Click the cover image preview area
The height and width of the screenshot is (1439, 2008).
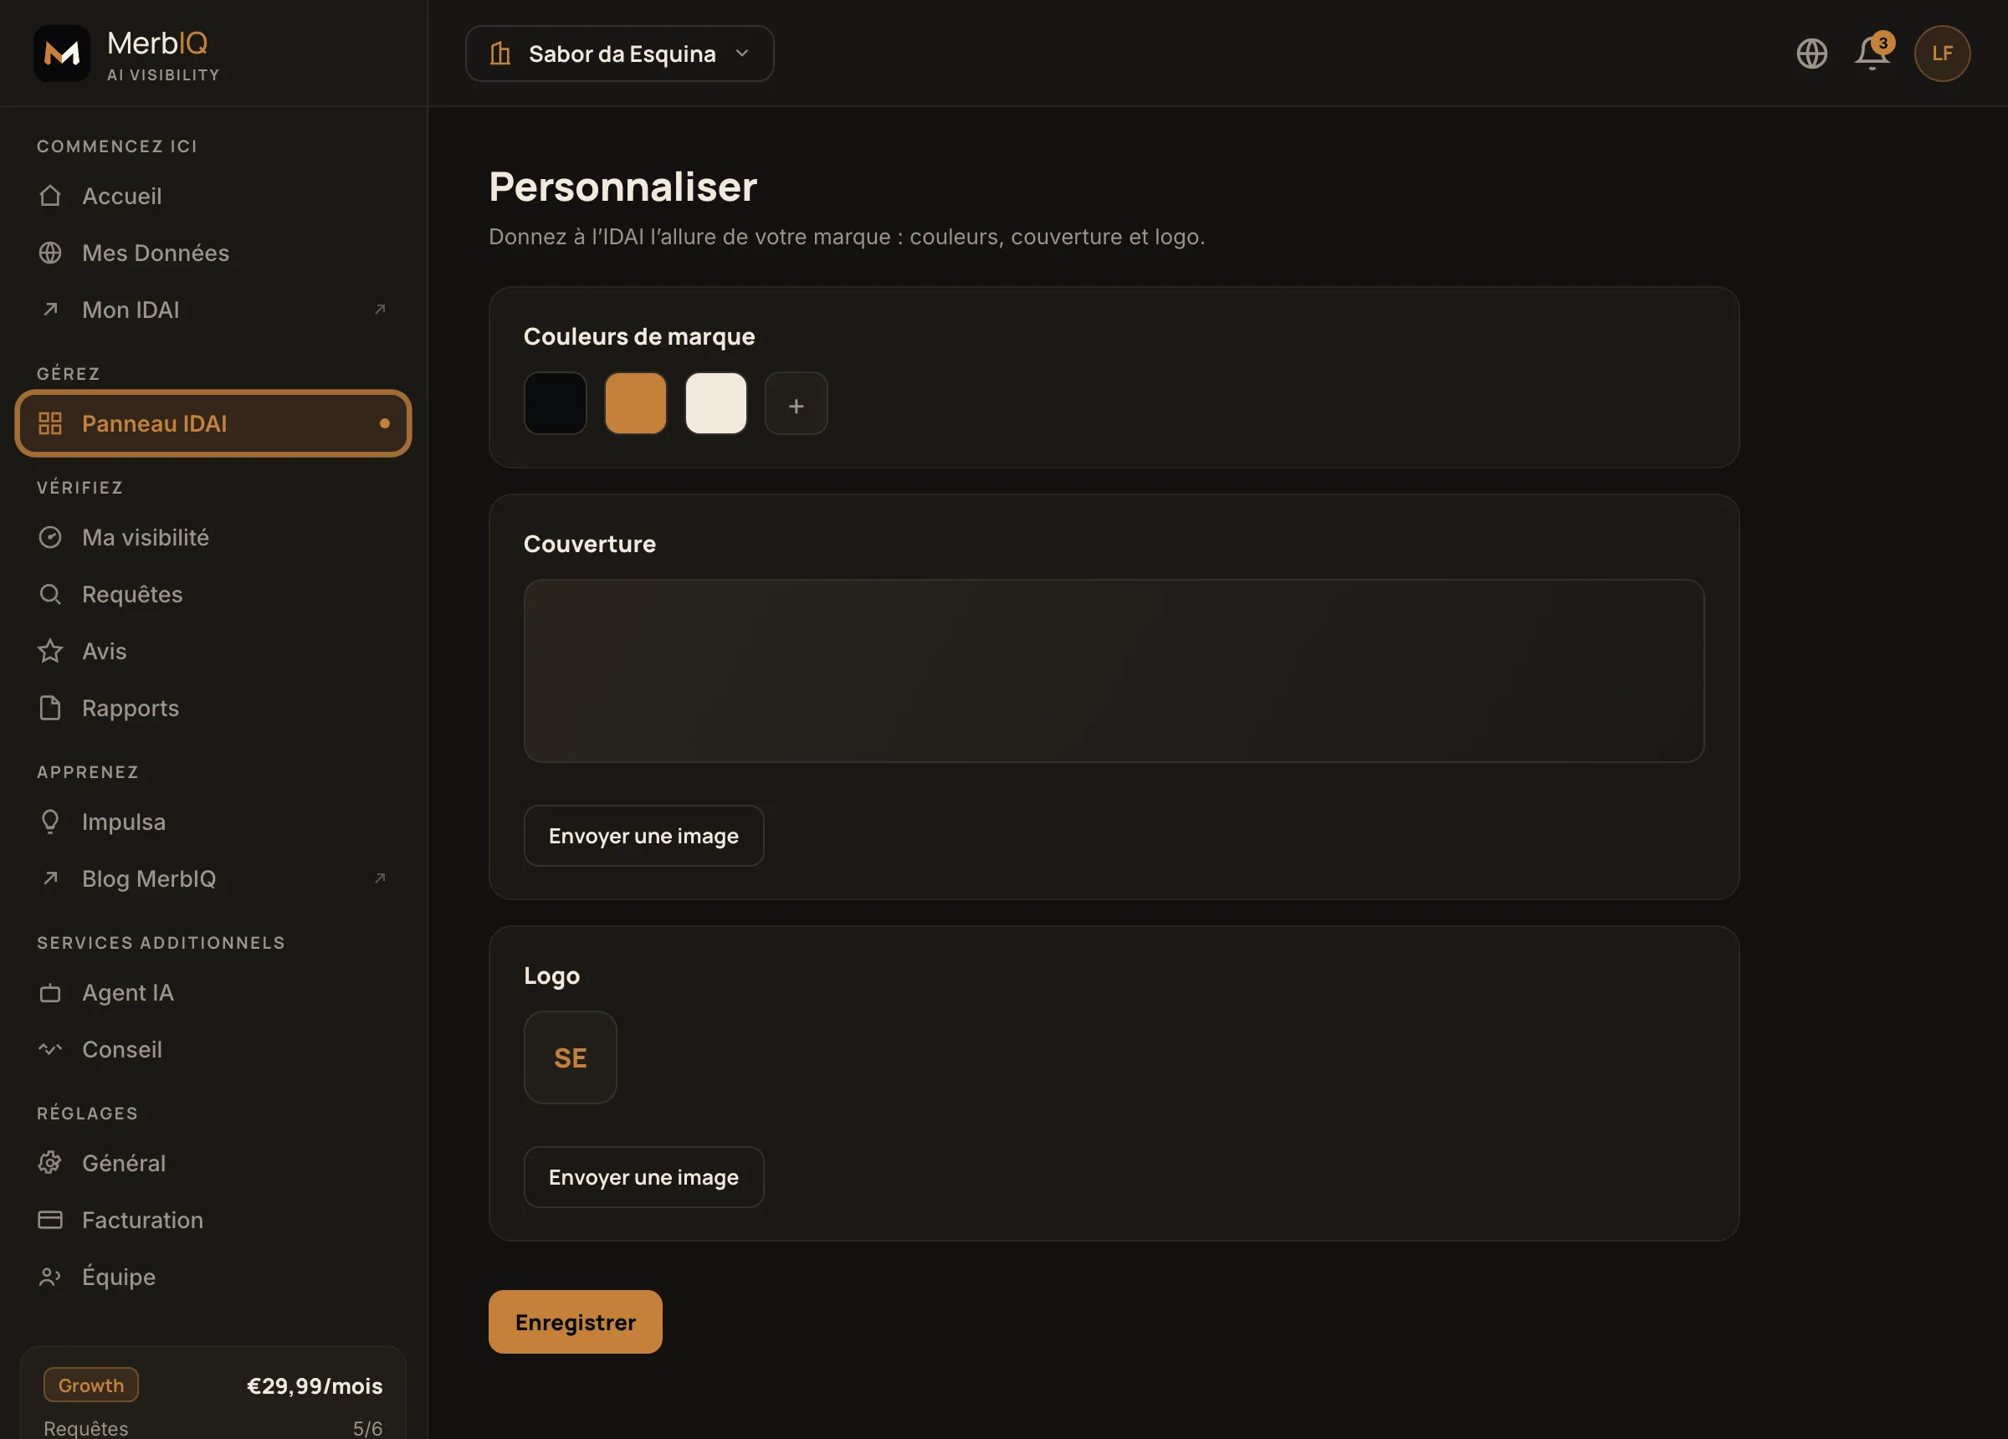pos(1114,670)
